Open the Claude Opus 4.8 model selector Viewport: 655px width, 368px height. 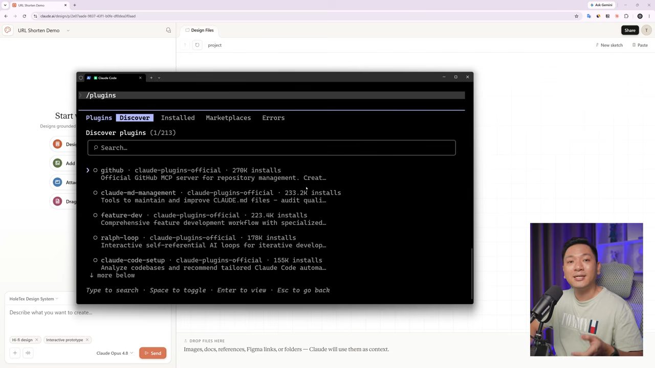point(115,353)
